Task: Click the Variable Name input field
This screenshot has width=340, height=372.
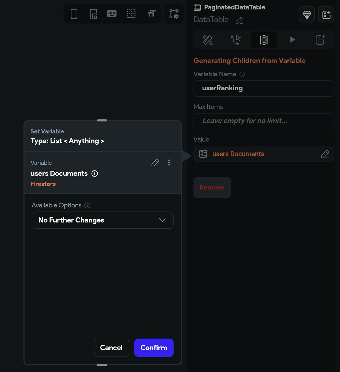Action: click(x=264, y=89)
